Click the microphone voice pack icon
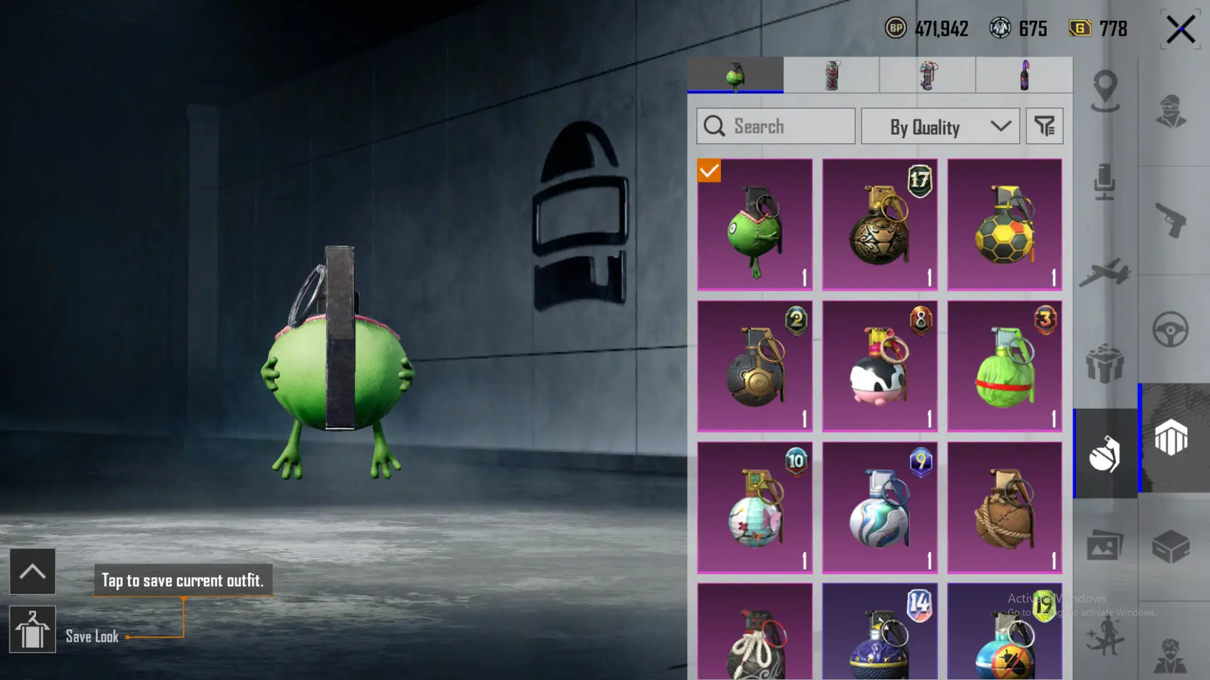This screenshot has width=1210, height=680. coord(1104,182)
